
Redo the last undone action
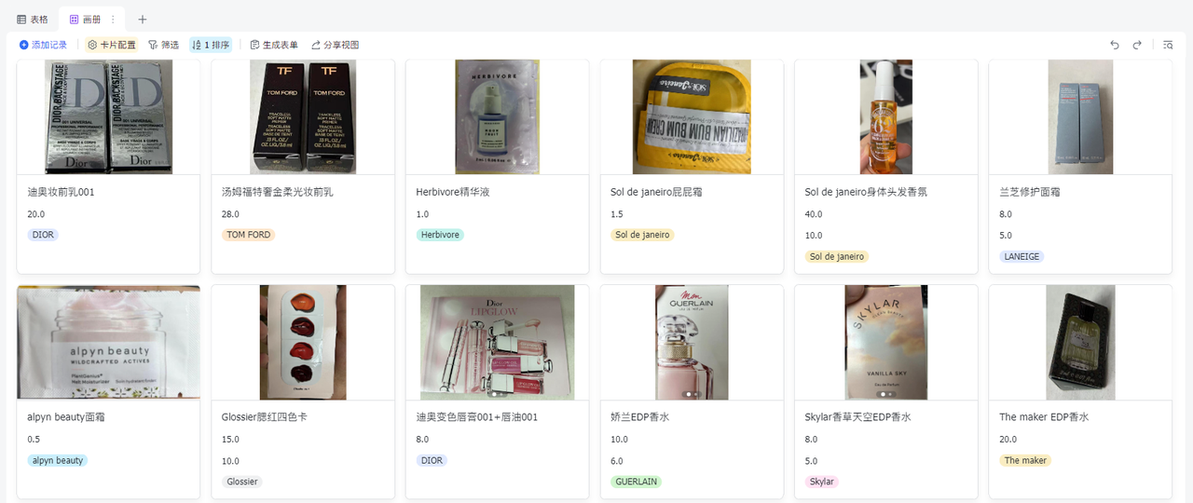1137,45
